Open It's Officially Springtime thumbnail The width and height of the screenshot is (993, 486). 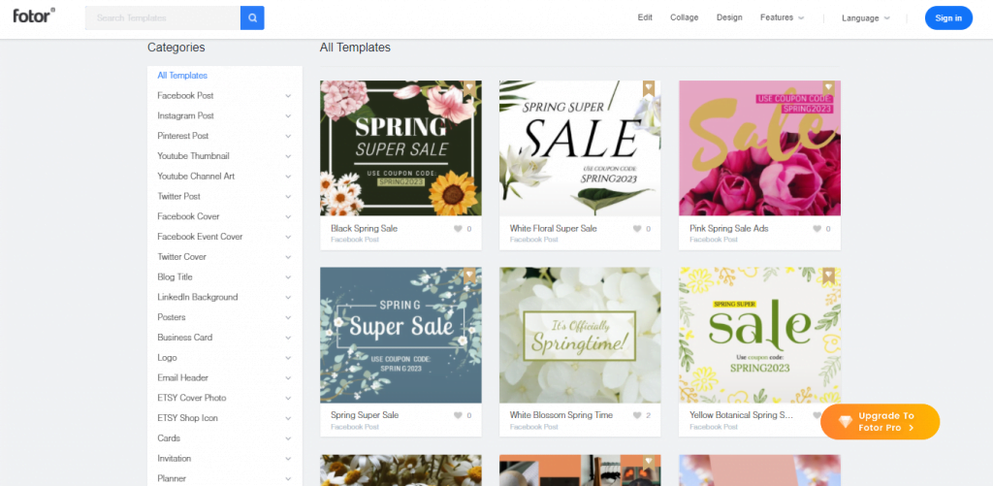click(x=580, y=336)
